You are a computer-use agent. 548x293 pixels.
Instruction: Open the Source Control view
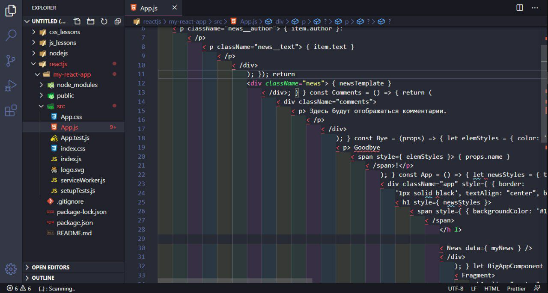tap(11, 60)
